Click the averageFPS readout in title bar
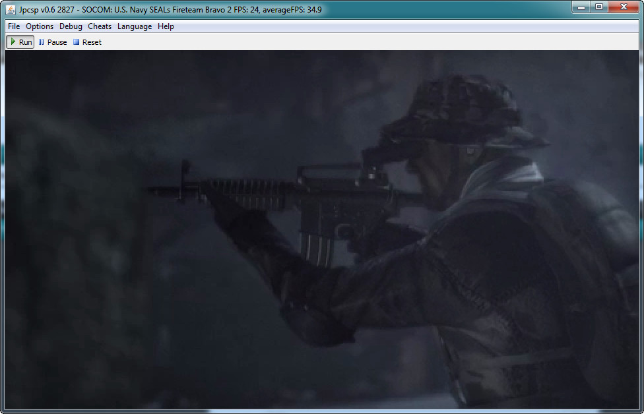 click(x=292, y=10)
